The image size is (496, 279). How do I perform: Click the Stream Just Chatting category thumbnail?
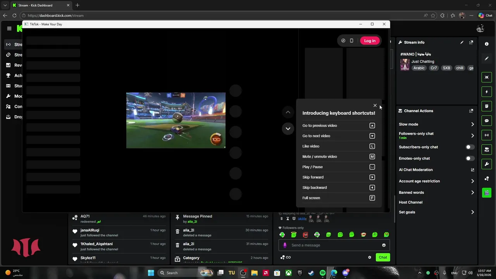coord(405,65)
